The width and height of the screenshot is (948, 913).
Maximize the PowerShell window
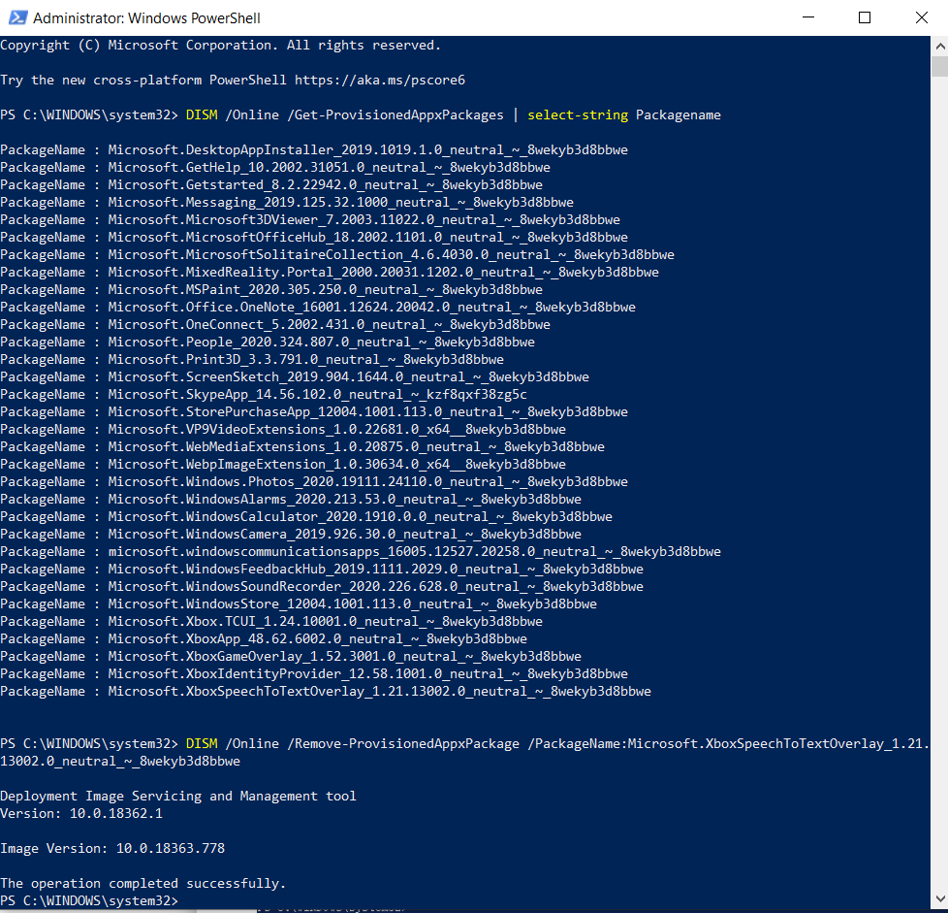(x=865, y=17)
